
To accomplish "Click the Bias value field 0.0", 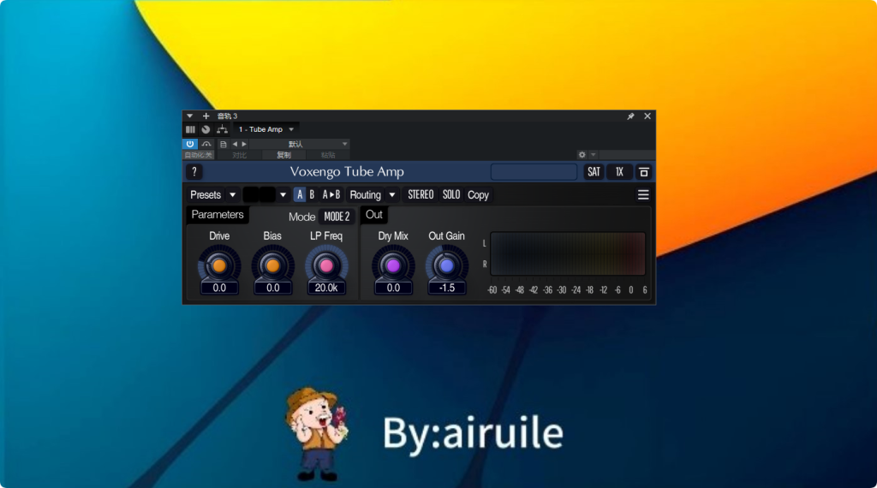I will tap(273, 288).
